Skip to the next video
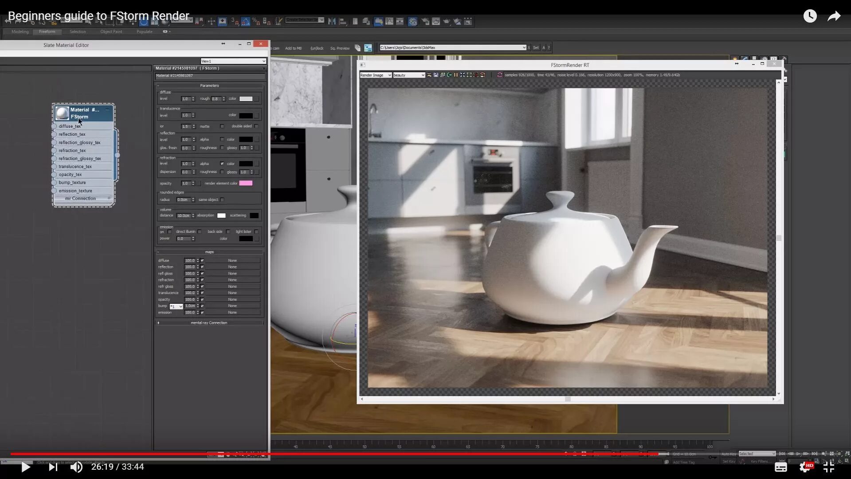This screenshot has height=479, width=851. click(53, 467)
